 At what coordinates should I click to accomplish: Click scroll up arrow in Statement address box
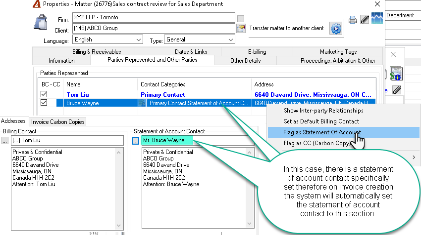250,153
